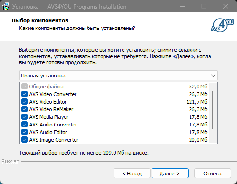The image size is (237, 184).
Task: Click the 52,0 Мб size value
Action: pos(198,87)
